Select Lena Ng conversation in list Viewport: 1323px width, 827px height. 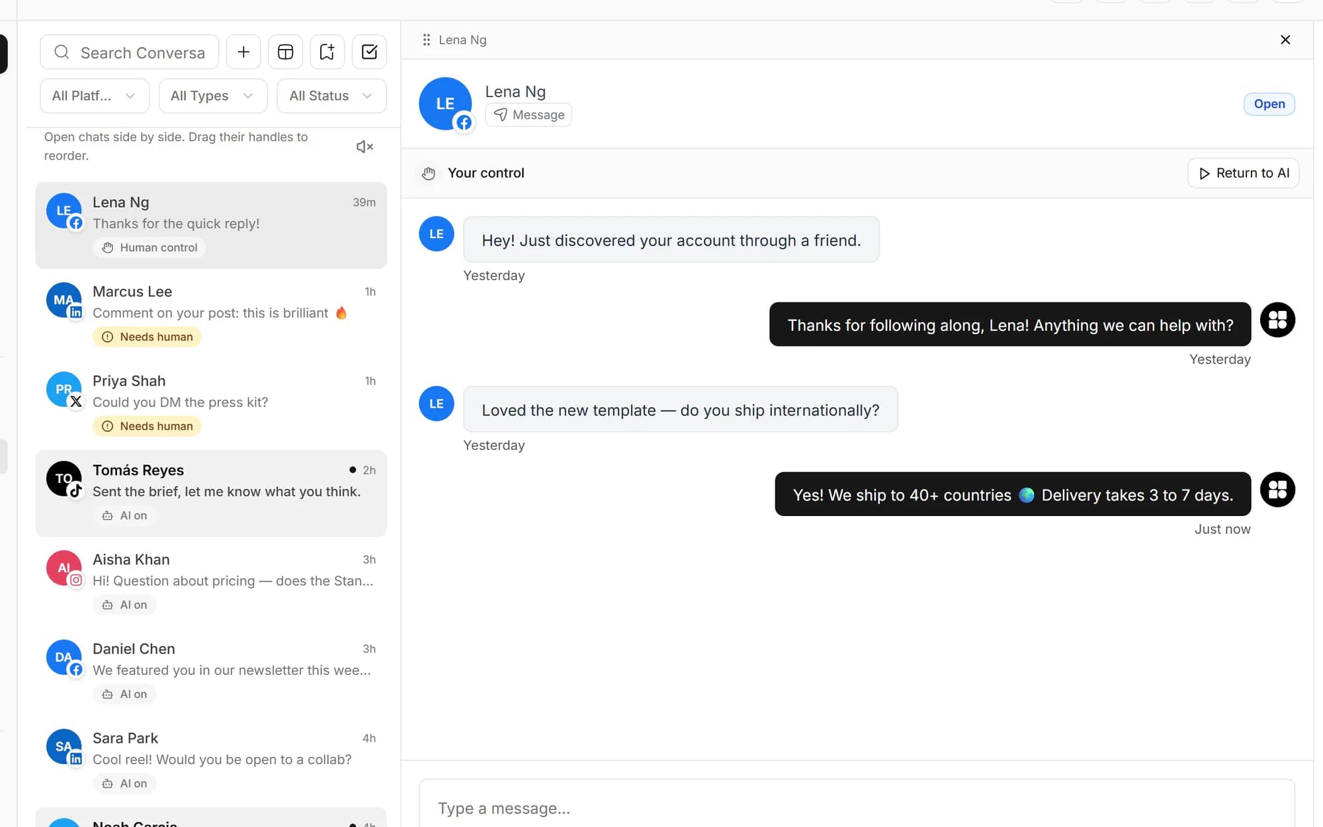tap(211, 225)
